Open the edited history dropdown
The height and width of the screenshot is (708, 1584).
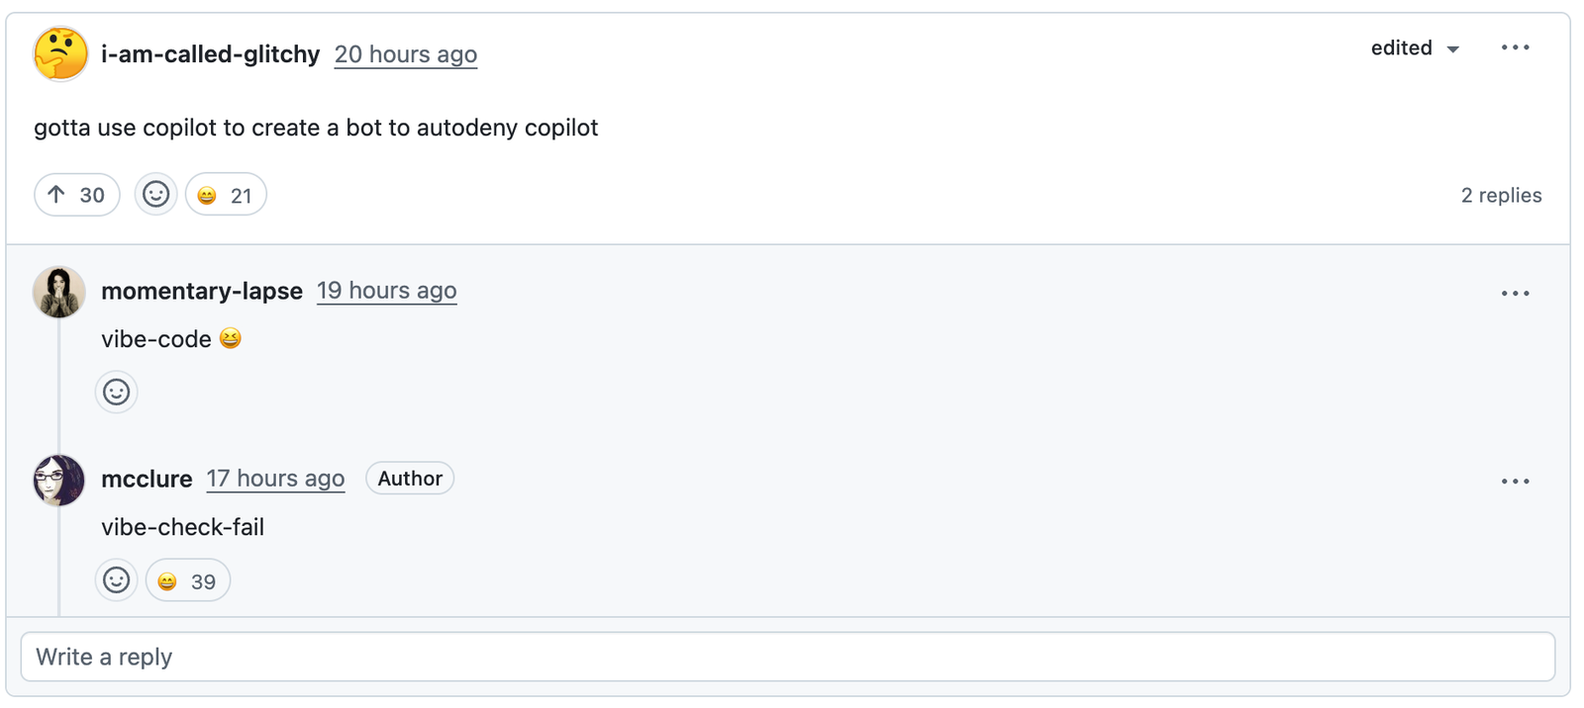[x=1415, y=48]
